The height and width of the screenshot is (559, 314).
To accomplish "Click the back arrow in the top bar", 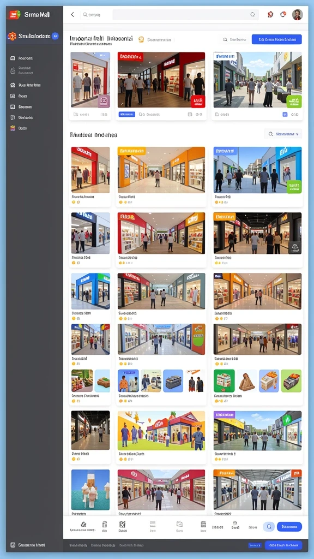I will click(73, 15).
